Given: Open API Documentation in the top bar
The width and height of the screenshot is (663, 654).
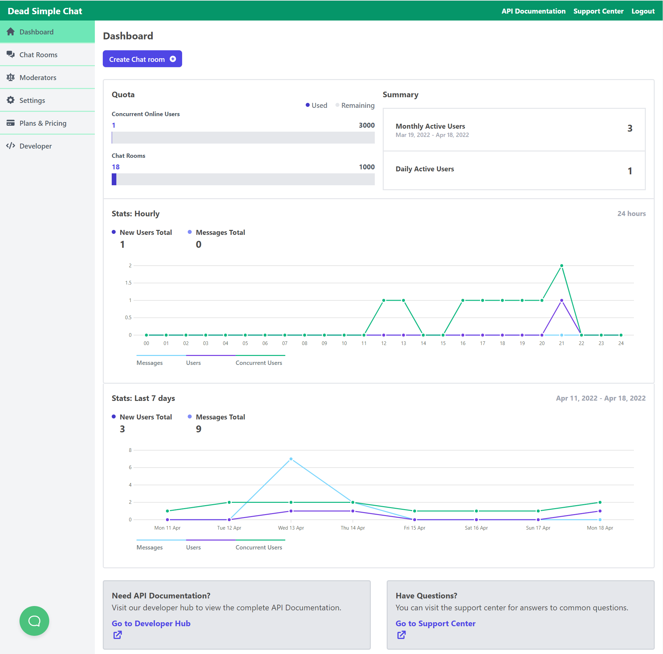Looking at the screenshot, I should (x=533, y=11).
